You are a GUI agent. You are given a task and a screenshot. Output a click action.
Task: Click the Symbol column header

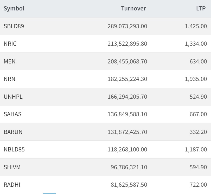coord(14,9)
